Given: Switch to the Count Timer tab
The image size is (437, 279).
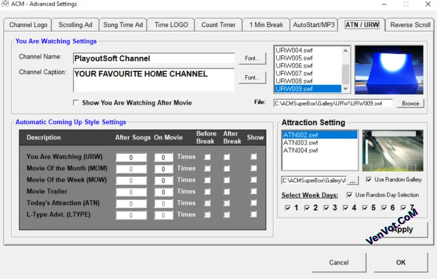Looking at the screenshot, I should (x=218, y=25).
